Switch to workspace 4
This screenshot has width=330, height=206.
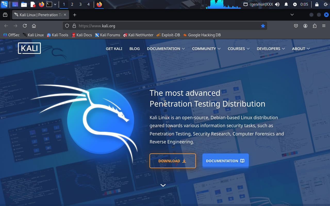pyautogui.click(x=89, y=4)
